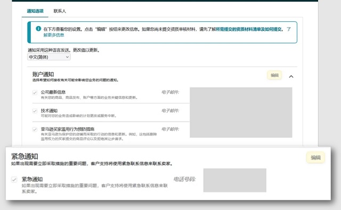The height and width of the screenshot is (210, 341).
Task: Toggle the 公司最新信息 checkbox
Action: pos(35,93)
